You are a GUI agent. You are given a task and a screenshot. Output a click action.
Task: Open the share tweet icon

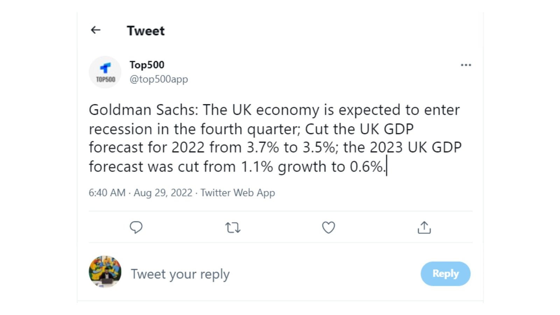click(x=424, y=227)
